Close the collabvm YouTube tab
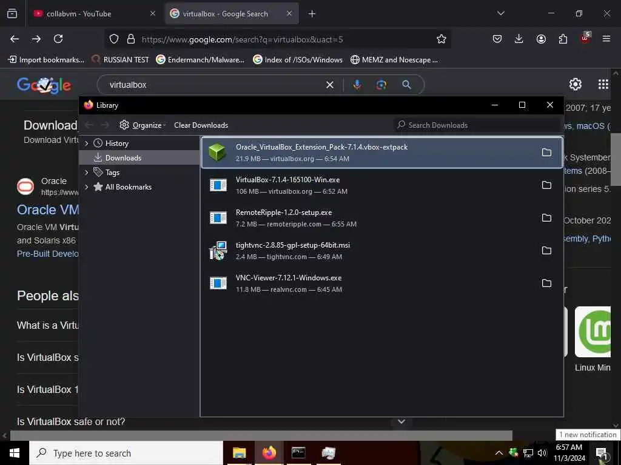 [152, 13]
